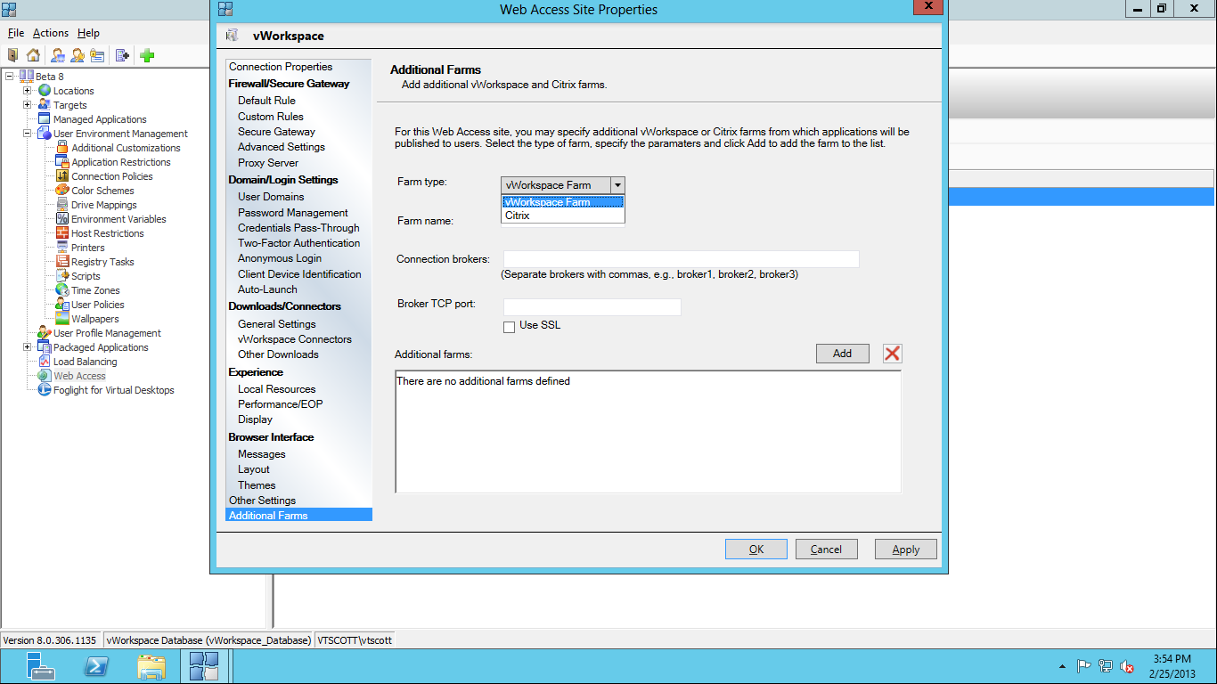Click the Broker TCP port field
1217x684 pixels.
[592, 306]
